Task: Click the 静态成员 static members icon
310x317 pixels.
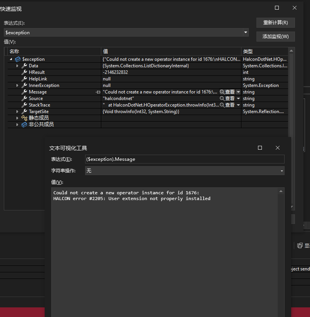Action: coord(24,118)
